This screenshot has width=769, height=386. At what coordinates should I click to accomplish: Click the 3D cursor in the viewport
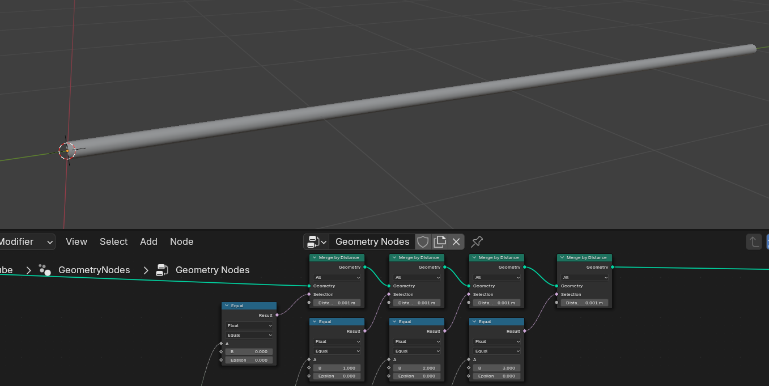coord(67,151)
